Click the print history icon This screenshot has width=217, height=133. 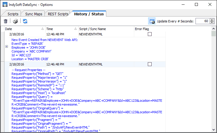click(16, 21)
